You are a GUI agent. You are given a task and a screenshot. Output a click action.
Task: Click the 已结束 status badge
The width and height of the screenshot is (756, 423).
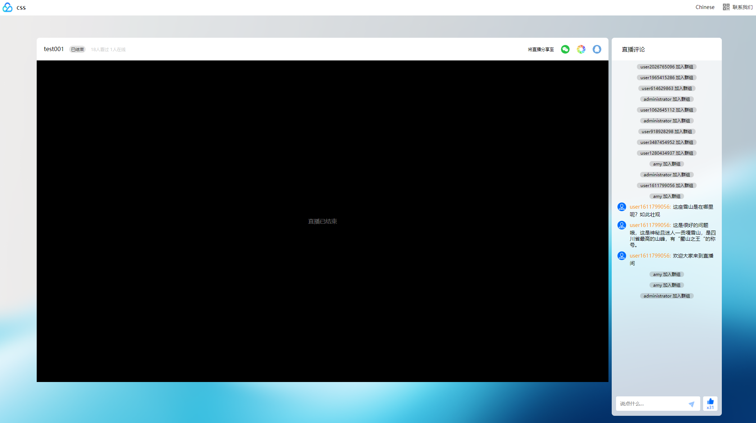coord(77,50)
